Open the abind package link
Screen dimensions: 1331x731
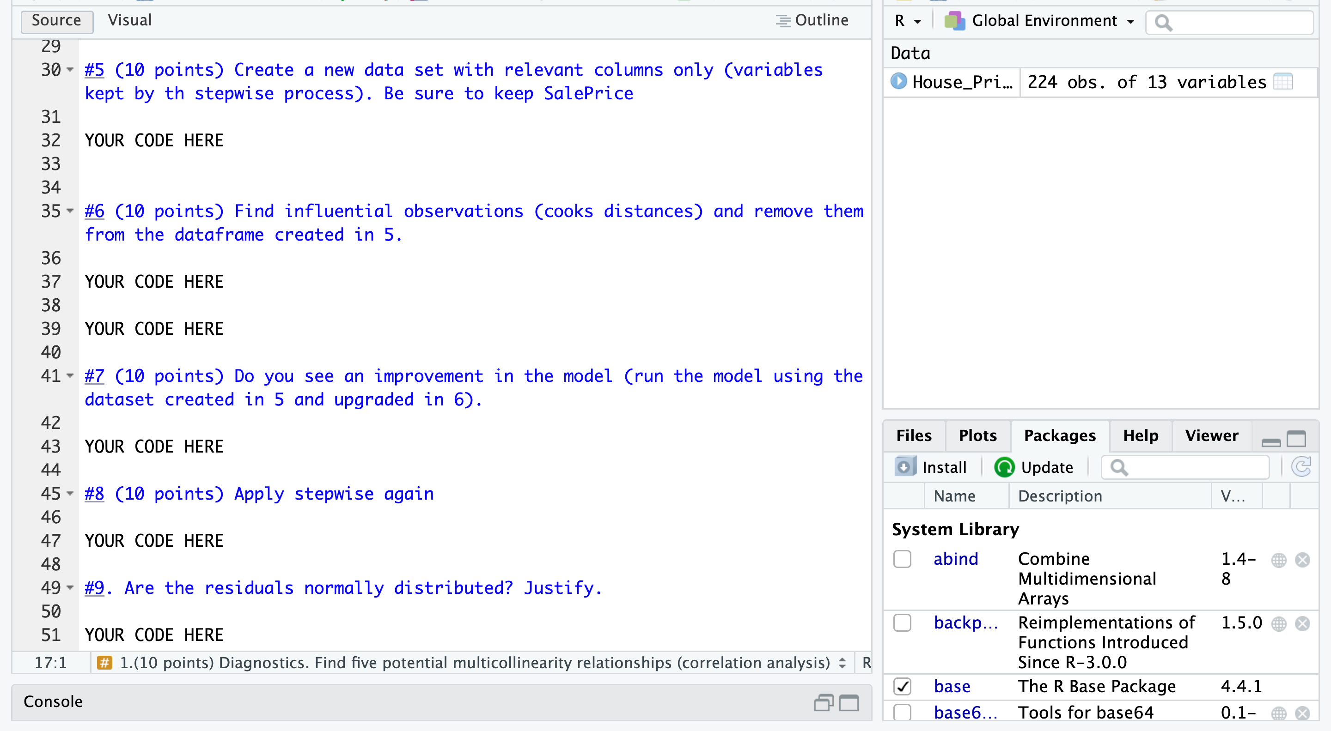(955, 559)
